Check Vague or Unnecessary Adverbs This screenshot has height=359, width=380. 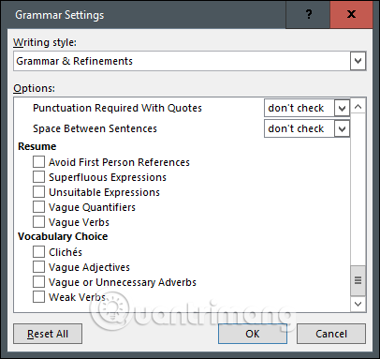point(38,282)
